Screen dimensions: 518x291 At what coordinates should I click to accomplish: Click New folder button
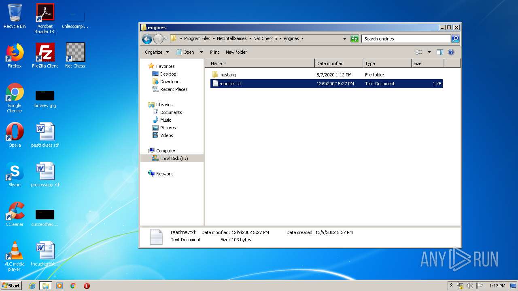coord(236,52)
